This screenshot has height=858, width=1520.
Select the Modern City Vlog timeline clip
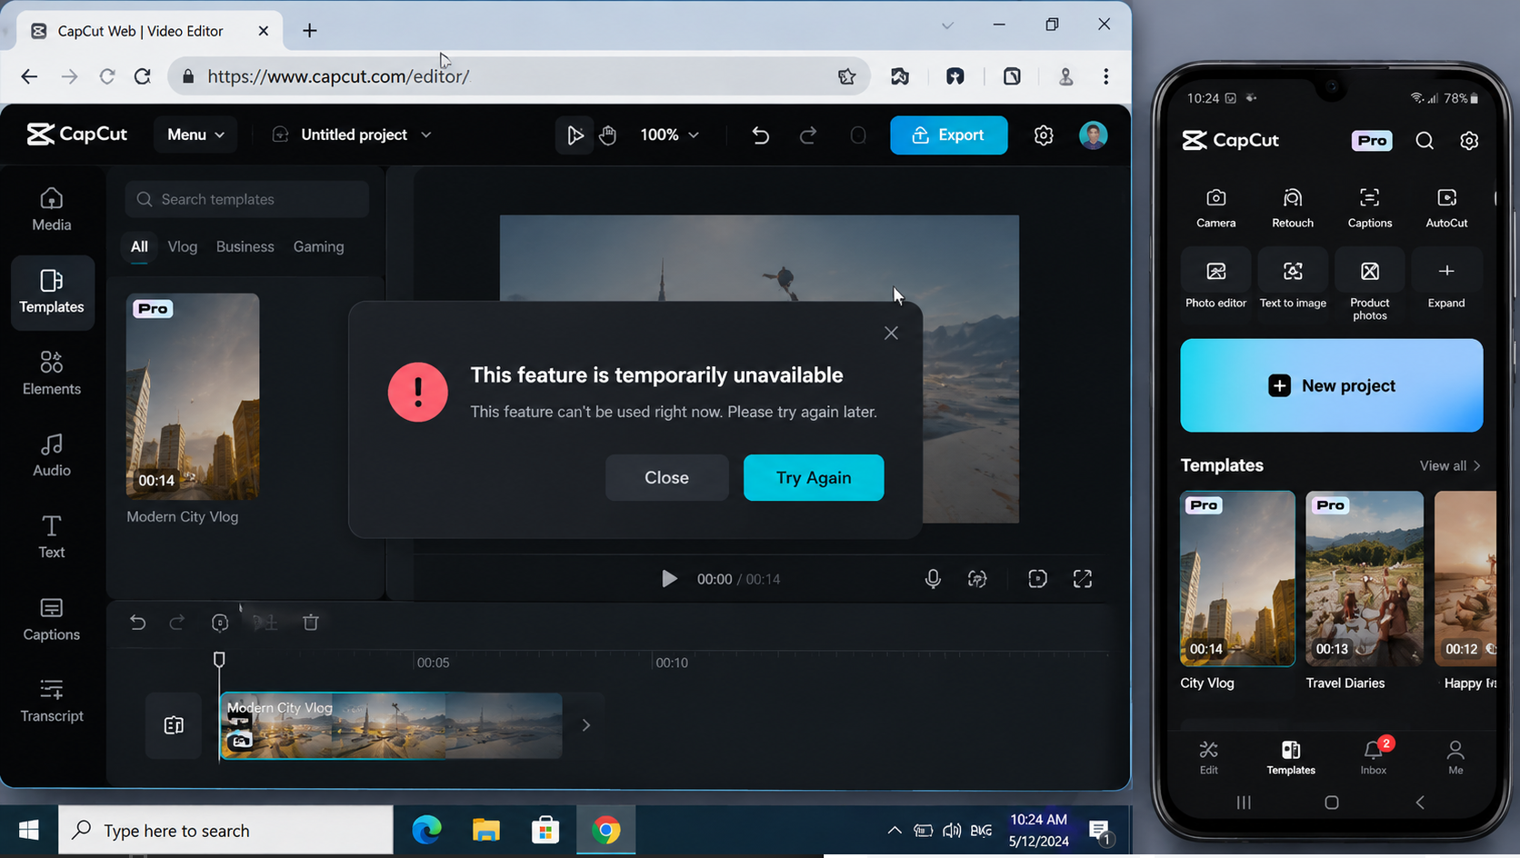pos(391,725)
